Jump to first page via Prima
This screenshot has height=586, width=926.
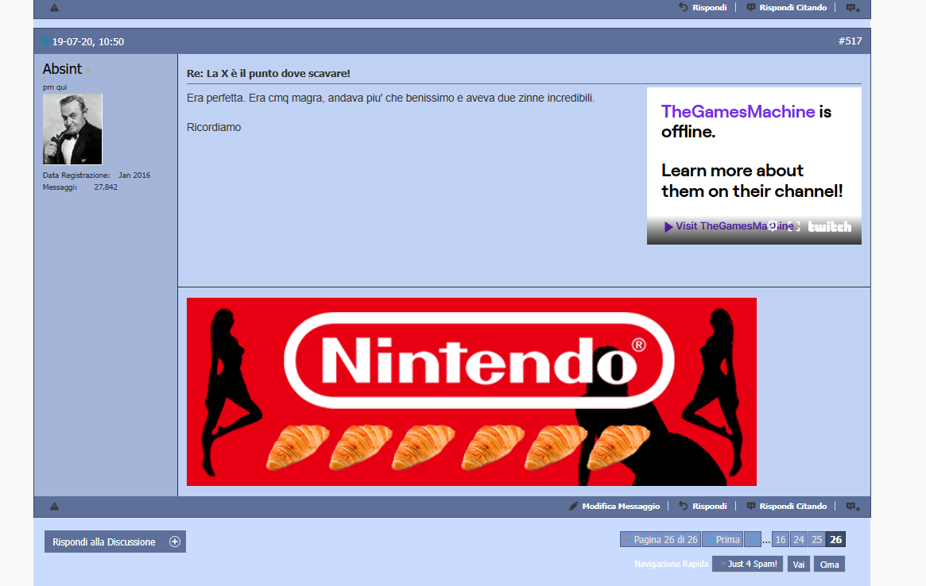(x=723, y=539)
